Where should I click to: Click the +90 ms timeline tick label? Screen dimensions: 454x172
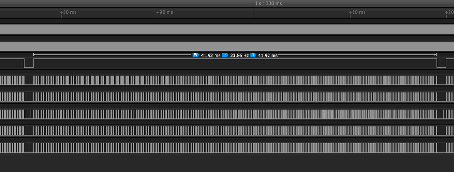tap(165, 12)
